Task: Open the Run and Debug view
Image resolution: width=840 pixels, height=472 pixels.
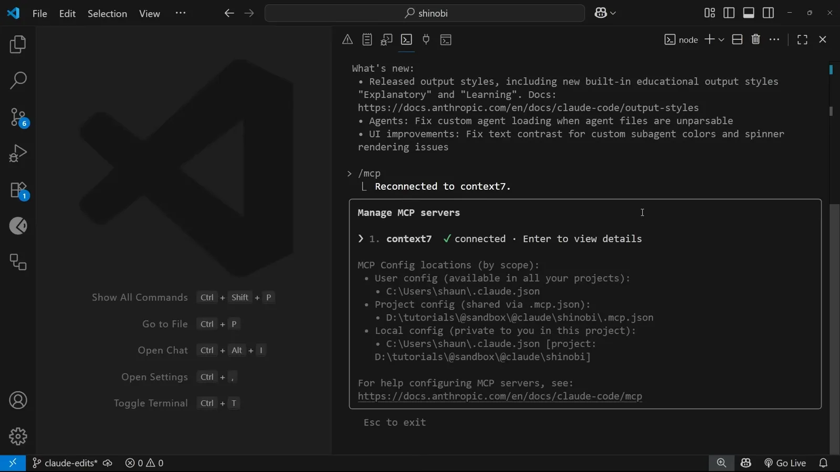Action: pyautogui.click(x=18, y=154)
